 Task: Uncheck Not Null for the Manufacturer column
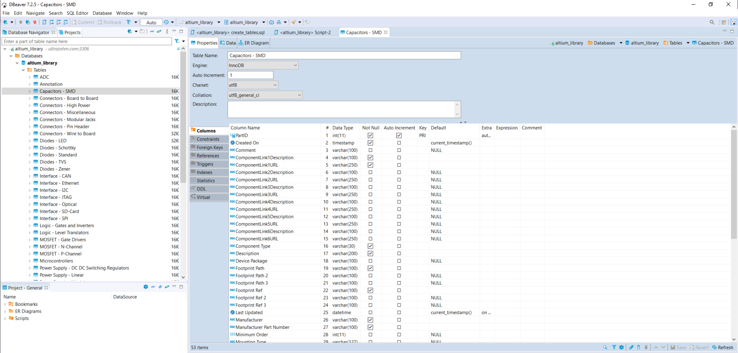tap(370, 320)
